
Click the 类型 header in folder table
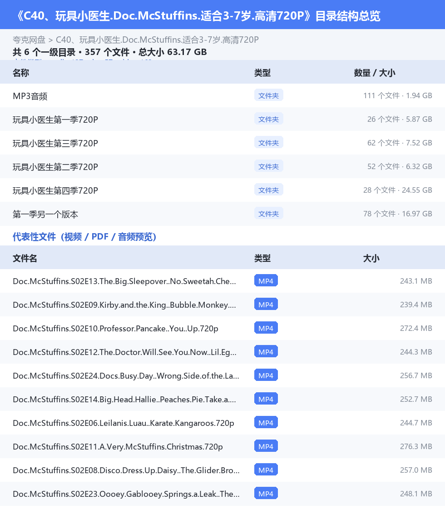pyautogui.click(x=262, y=73)
